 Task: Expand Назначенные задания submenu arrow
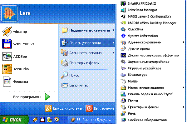183,87
